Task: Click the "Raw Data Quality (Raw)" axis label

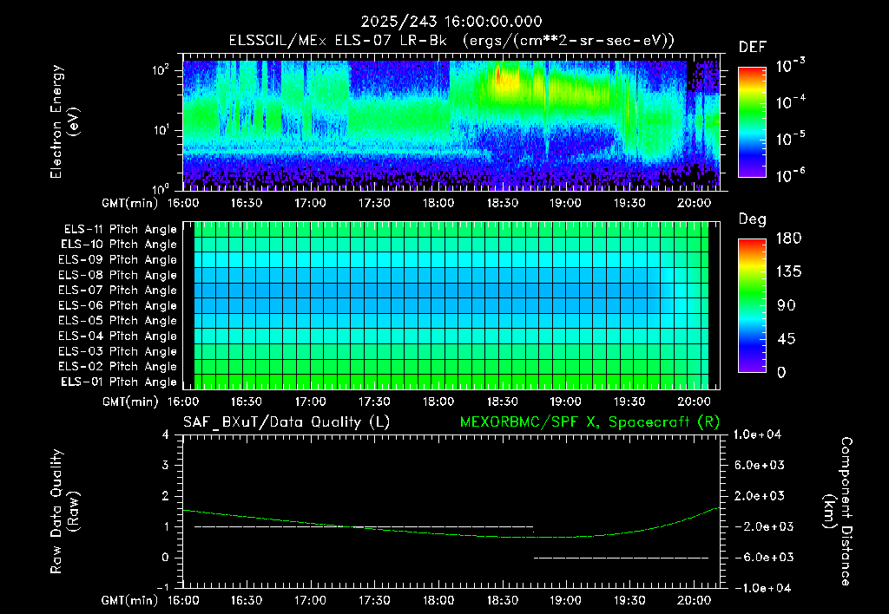Action: pos(64,511)
